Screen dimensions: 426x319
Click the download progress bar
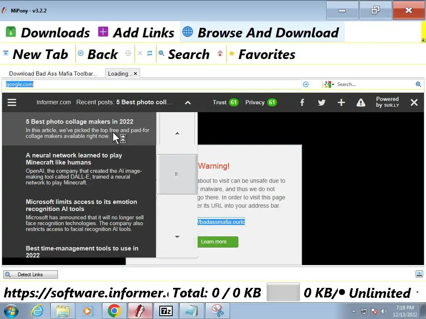[283, 292]
